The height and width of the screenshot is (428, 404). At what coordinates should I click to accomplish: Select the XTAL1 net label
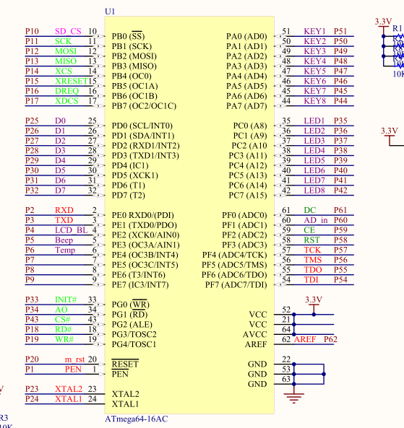tap(69, 399)
